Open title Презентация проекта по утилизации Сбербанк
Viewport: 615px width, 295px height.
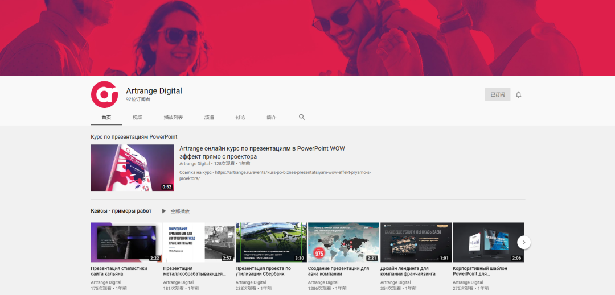pyautogui.click(x=264, y=271)
